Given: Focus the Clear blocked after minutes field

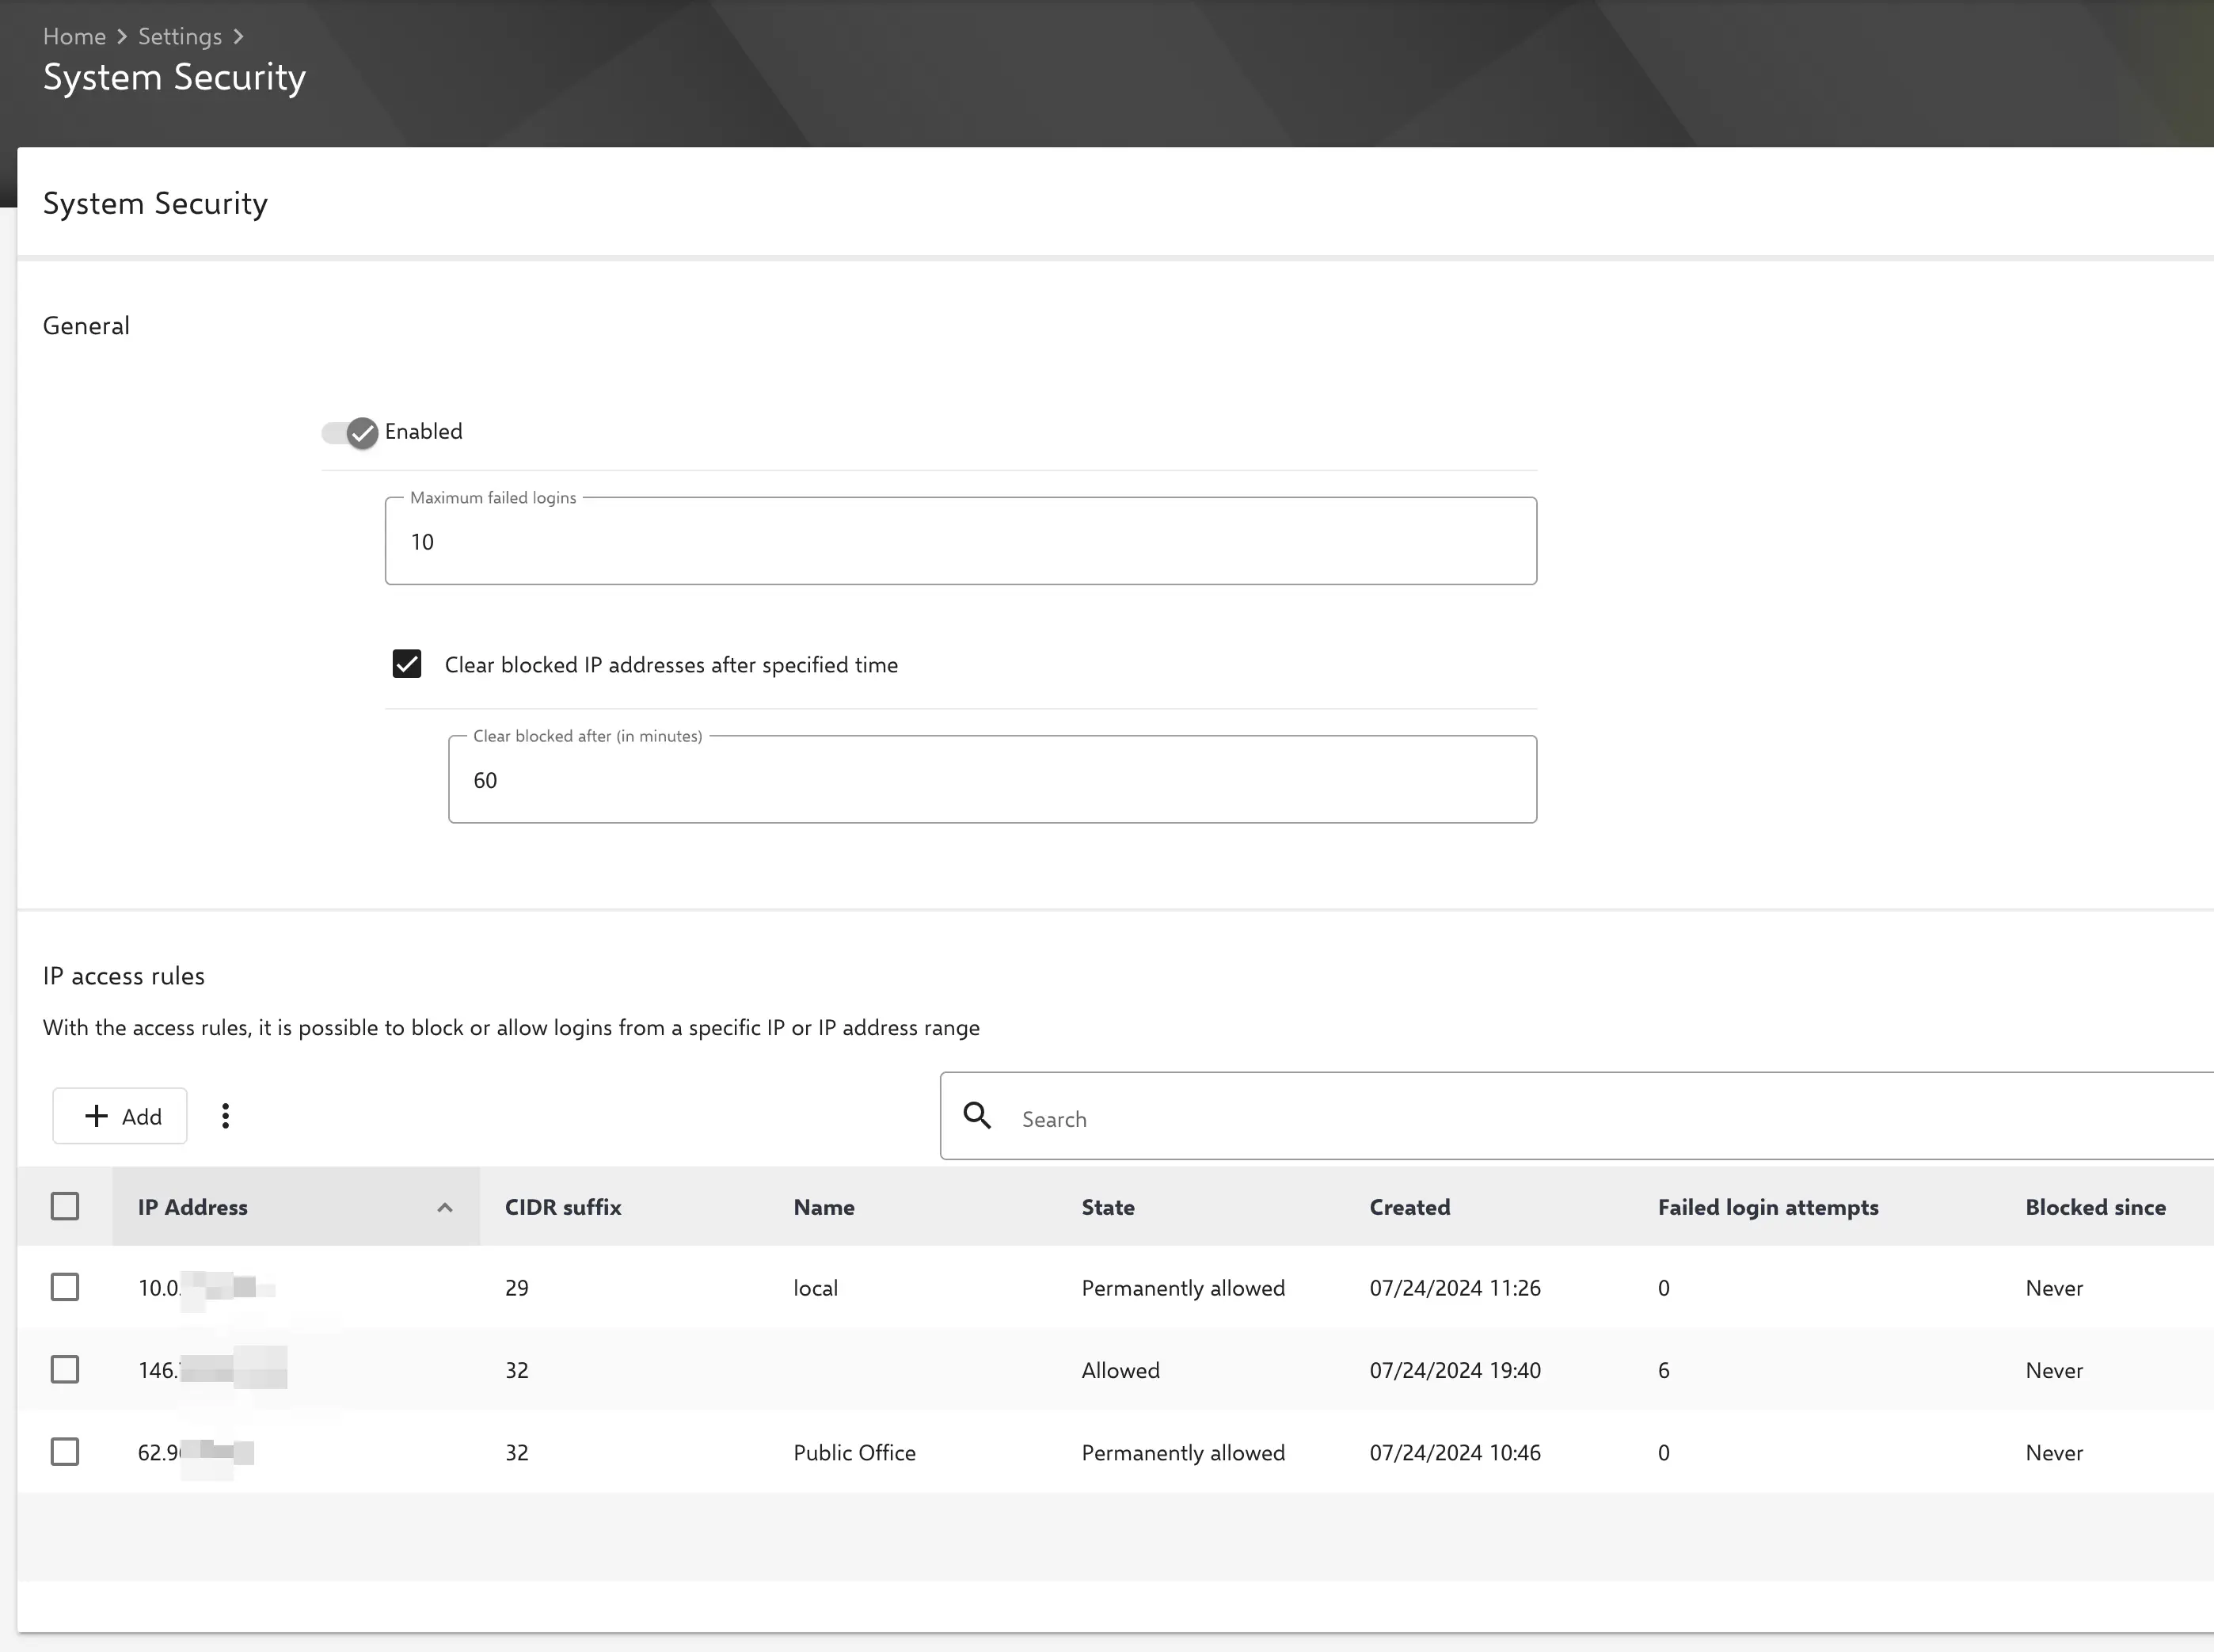Looking at the screenshot, I should (992, 780).
